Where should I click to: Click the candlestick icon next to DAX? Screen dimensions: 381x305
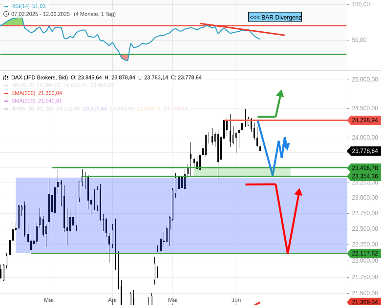coord(5,78)
